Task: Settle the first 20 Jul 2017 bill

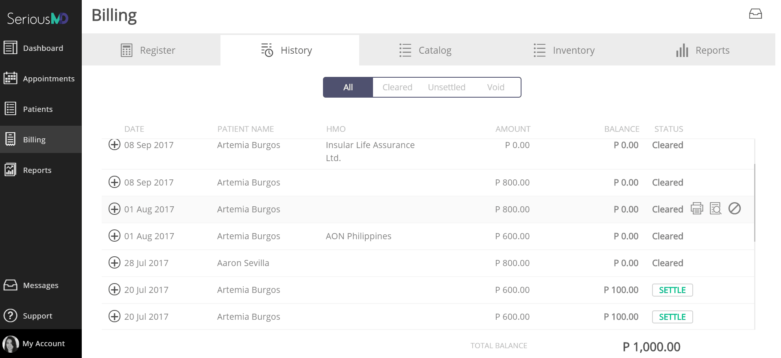Action: pos(672,290)
